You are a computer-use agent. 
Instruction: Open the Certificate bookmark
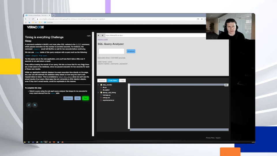pos(48,23)
